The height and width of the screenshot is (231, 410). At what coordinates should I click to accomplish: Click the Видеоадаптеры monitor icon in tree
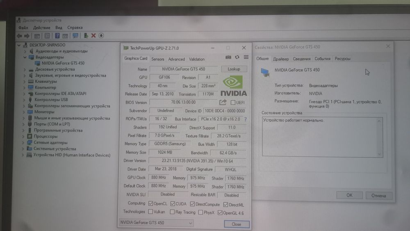pyautogui.click(x=32, y=57)
